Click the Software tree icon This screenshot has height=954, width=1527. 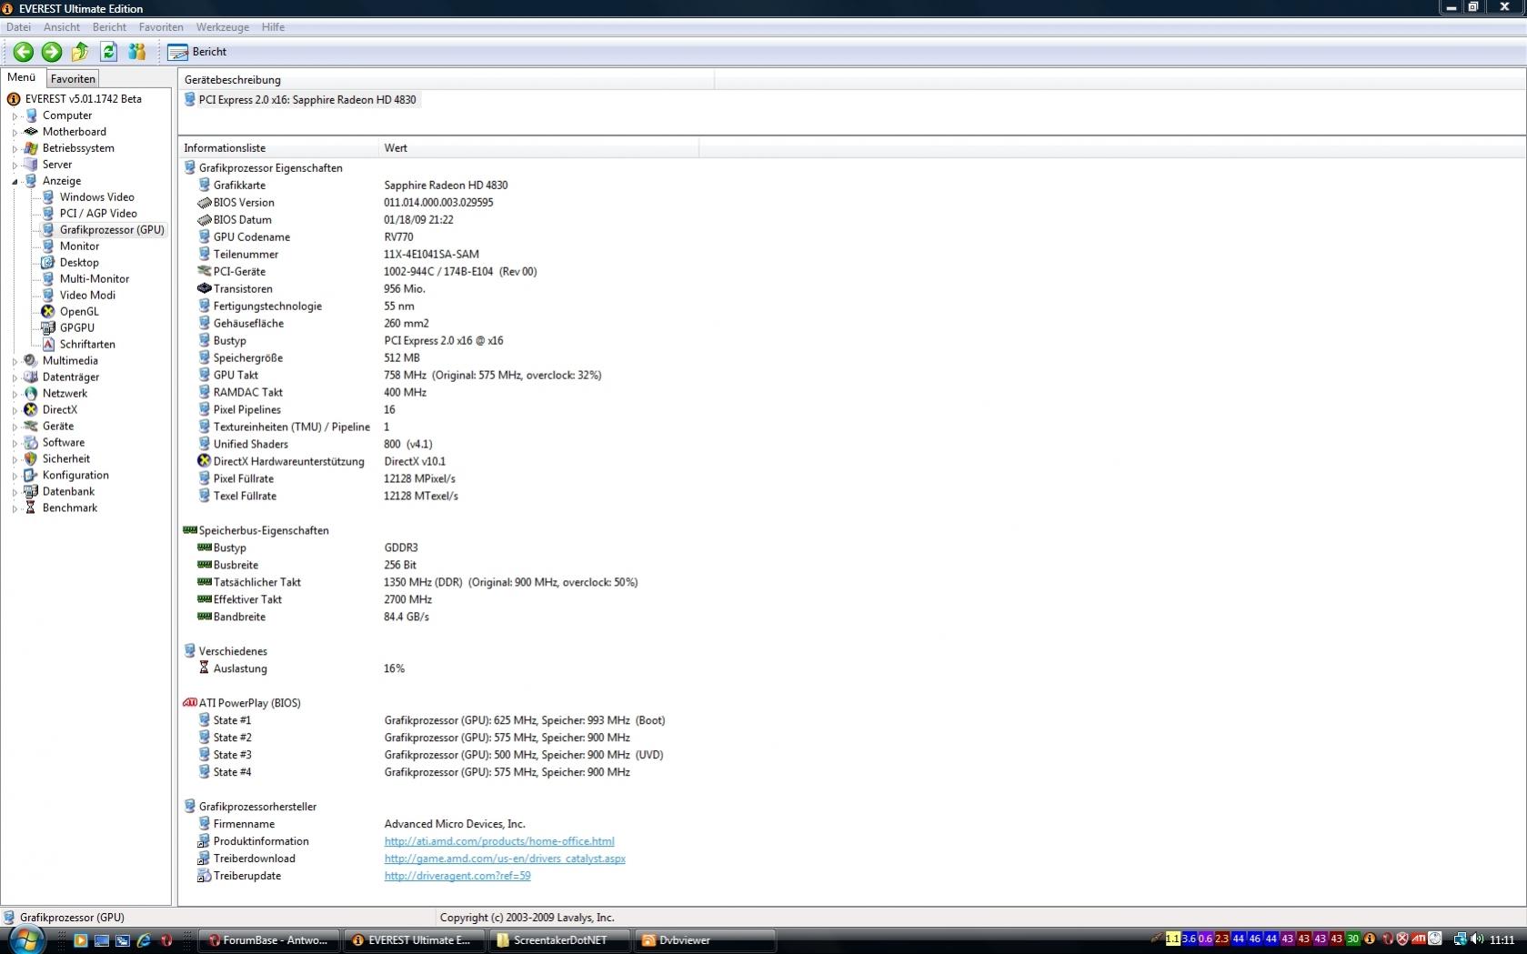coord(31,443)
